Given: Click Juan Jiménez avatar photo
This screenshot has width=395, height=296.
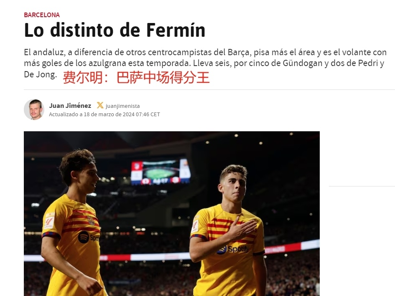Looking at the screenshot, I should (34, 110).
